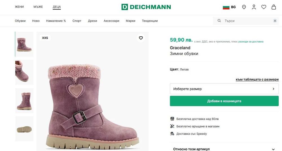Follow the 'разходи за доставка' link
The image size is (282, 151).
[251, 41]
